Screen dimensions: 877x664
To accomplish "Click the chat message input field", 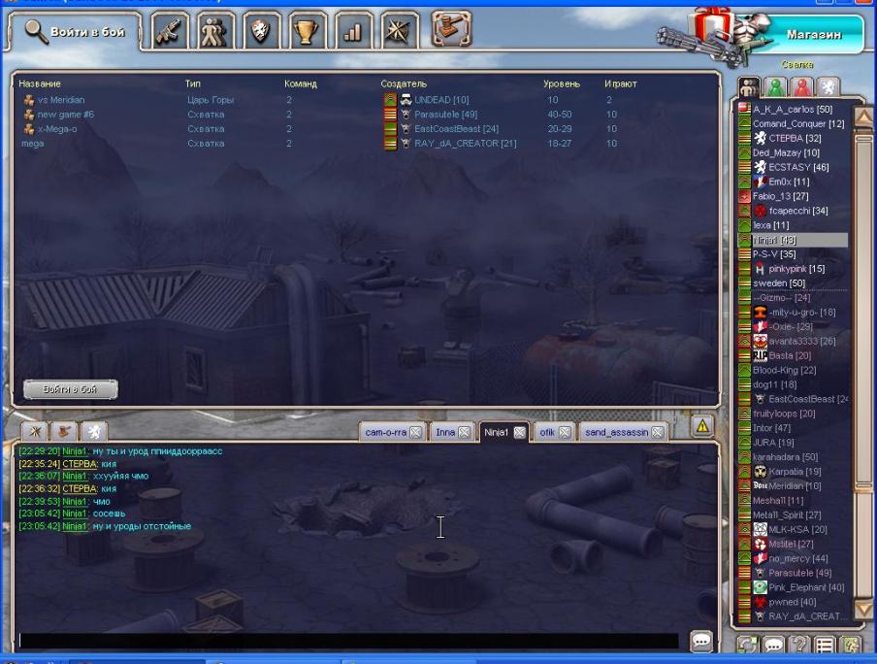I will pos(349,641).
